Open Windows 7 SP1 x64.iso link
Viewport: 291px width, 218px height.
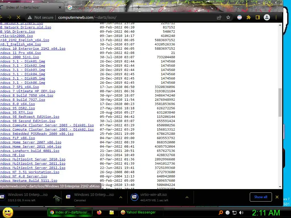pos(20,87)
